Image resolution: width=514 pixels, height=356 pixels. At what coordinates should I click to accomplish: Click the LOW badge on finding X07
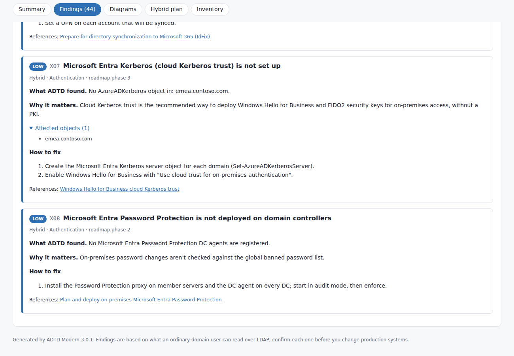[38, 66]
